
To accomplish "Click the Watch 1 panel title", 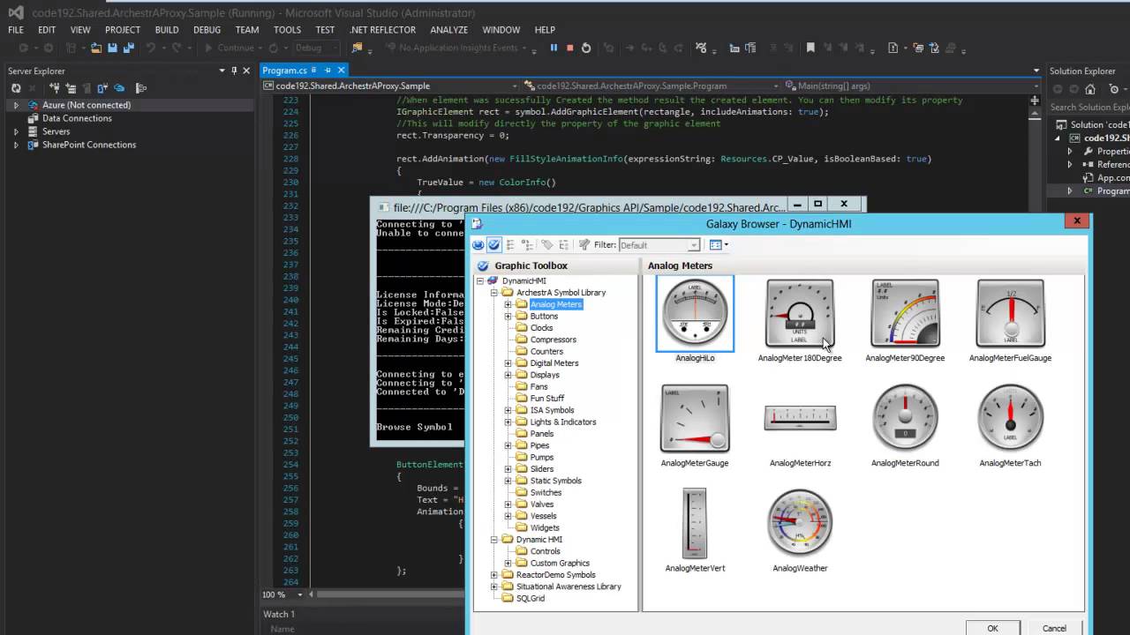I will 279,614.
